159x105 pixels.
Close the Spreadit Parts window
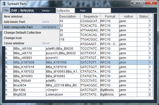151,3
